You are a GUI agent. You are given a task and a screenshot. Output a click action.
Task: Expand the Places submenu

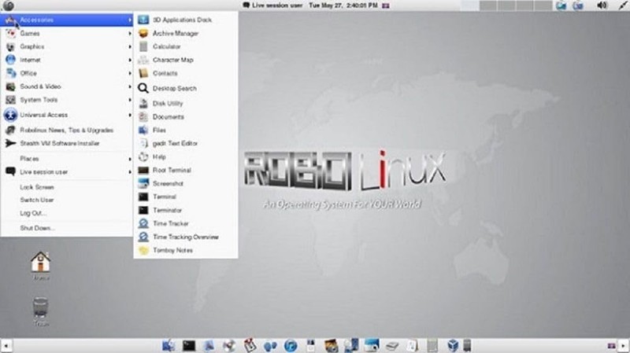[x=68, y=159]
